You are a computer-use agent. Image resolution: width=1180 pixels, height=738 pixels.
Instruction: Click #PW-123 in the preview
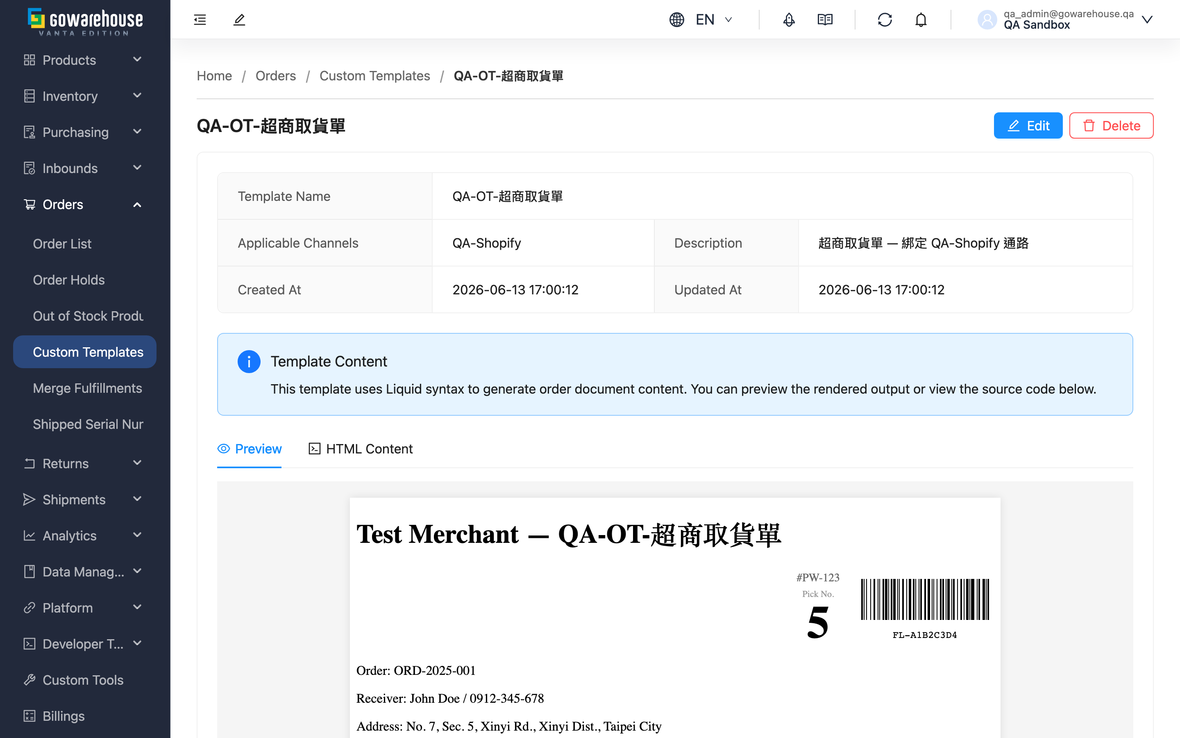[818, 578]
